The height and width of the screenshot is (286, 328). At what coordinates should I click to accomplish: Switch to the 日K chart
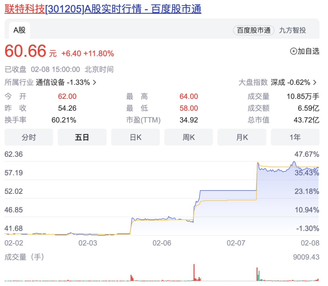coord(135,137)
